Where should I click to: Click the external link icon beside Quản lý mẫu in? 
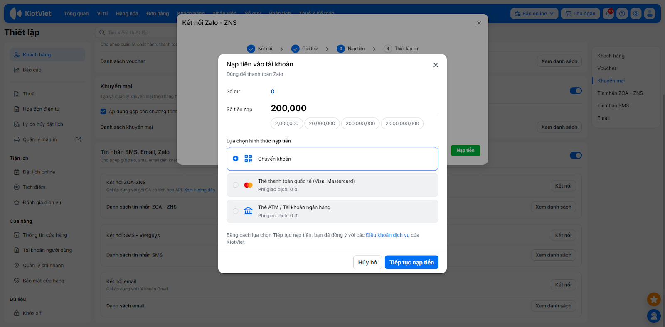78,139
